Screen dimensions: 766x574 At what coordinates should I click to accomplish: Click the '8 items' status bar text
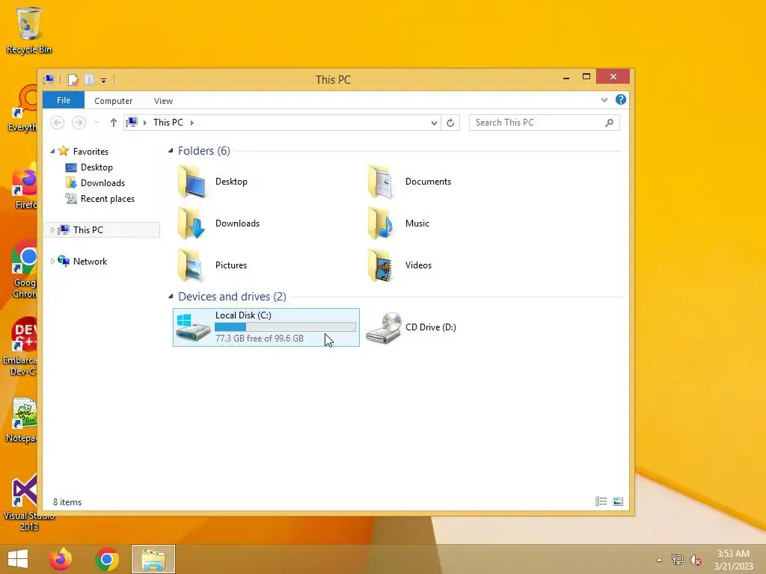pos(67,502)
